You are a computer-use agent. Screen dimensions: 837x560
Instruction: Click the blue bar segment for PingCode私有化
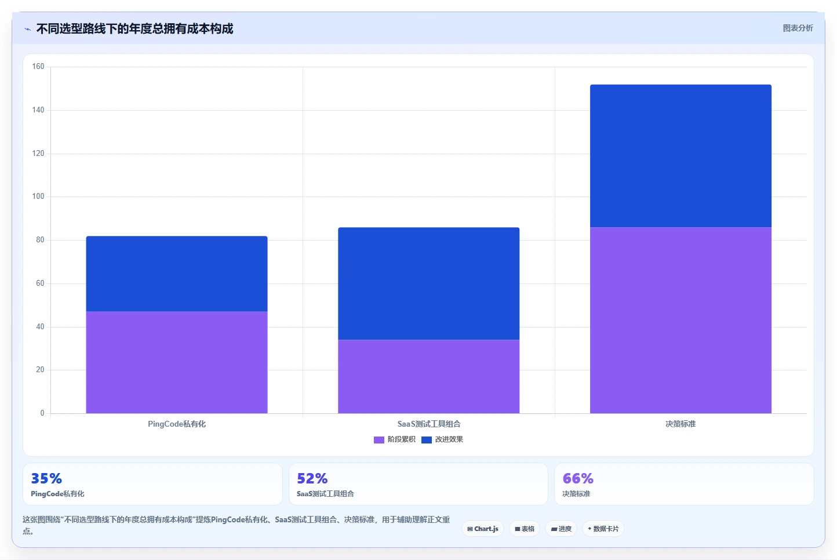pyautogui.click(x=177, y=274)
